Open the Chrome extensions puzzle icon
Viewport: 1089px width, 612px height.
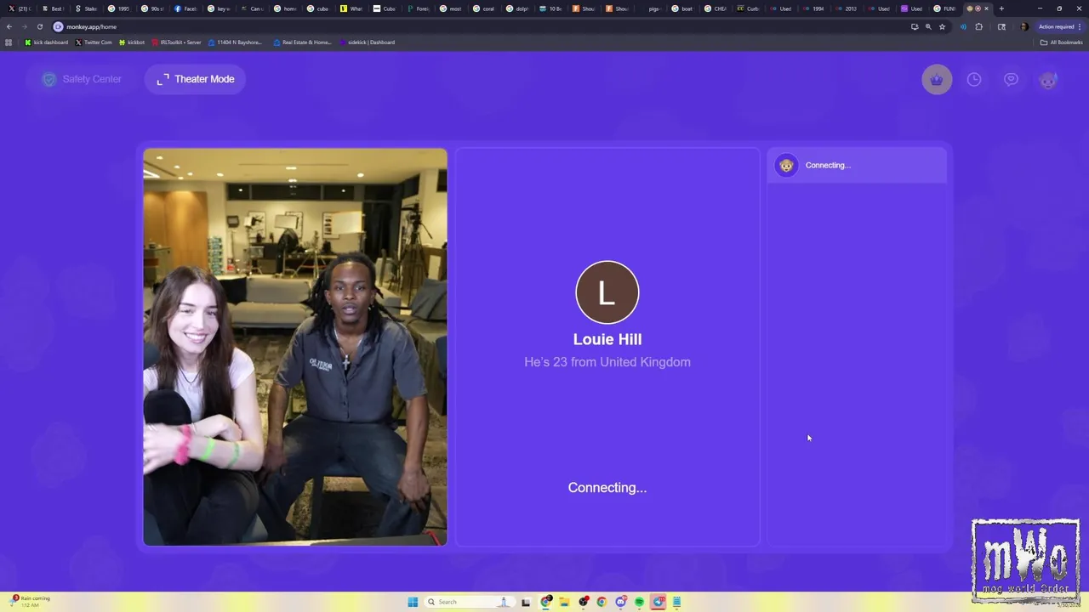tap(978, 26)
